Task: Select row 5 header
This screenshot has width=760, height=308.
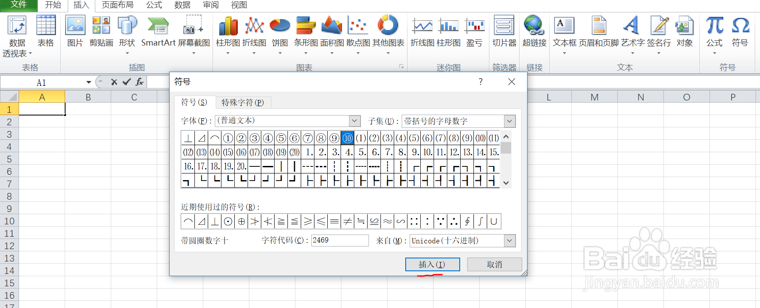Action: coord(9,159)
